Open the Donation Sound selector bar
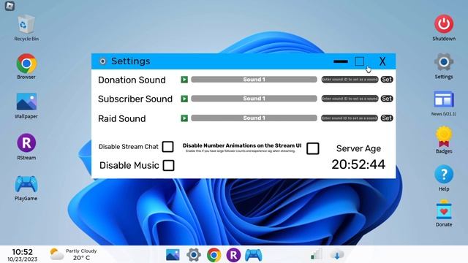This screenshot has width=468, height=263. tap(254, 80)
